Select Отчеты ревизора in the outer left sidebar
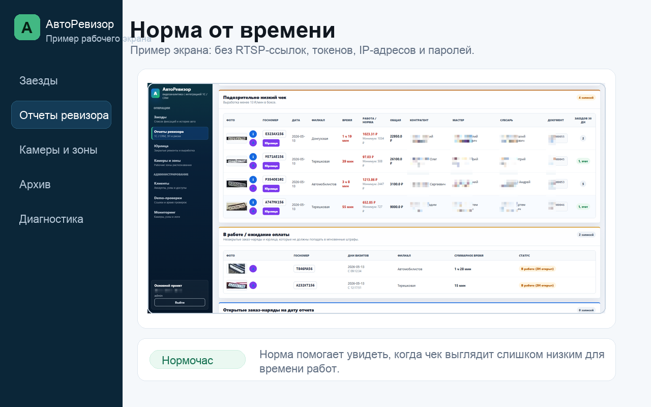This screenshot has width=651, height=407. tap(61, 115)
